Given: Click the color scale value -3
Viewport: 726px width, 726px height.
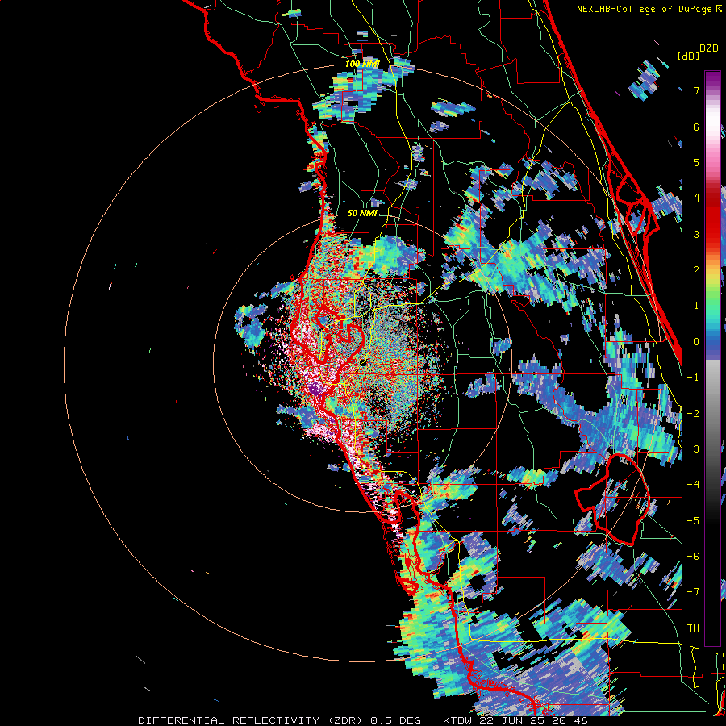Looking at the screenshot, I should tap(693, 449).
